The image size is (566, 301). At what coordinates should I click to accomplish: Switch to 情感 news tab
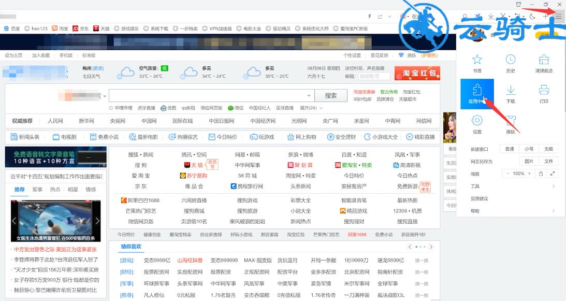pyautogui.click(x=91, y=189)
